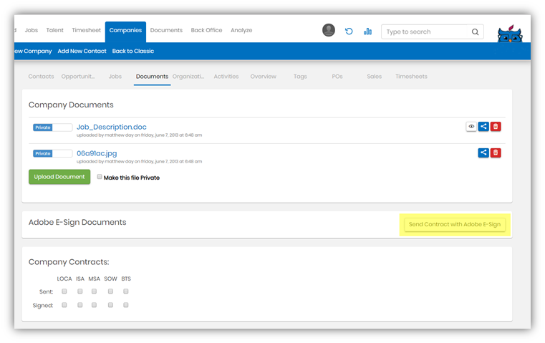This screenshot has height=343, width=545.
Task: Switch to the Contacts tab
Action: (x=41, y=77)
